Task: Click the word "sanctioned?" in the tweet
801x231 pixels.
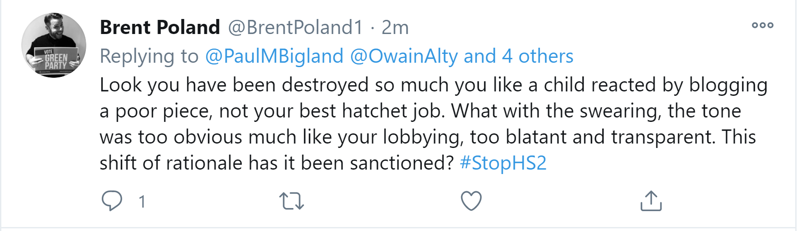Action: tap(402, 163)
